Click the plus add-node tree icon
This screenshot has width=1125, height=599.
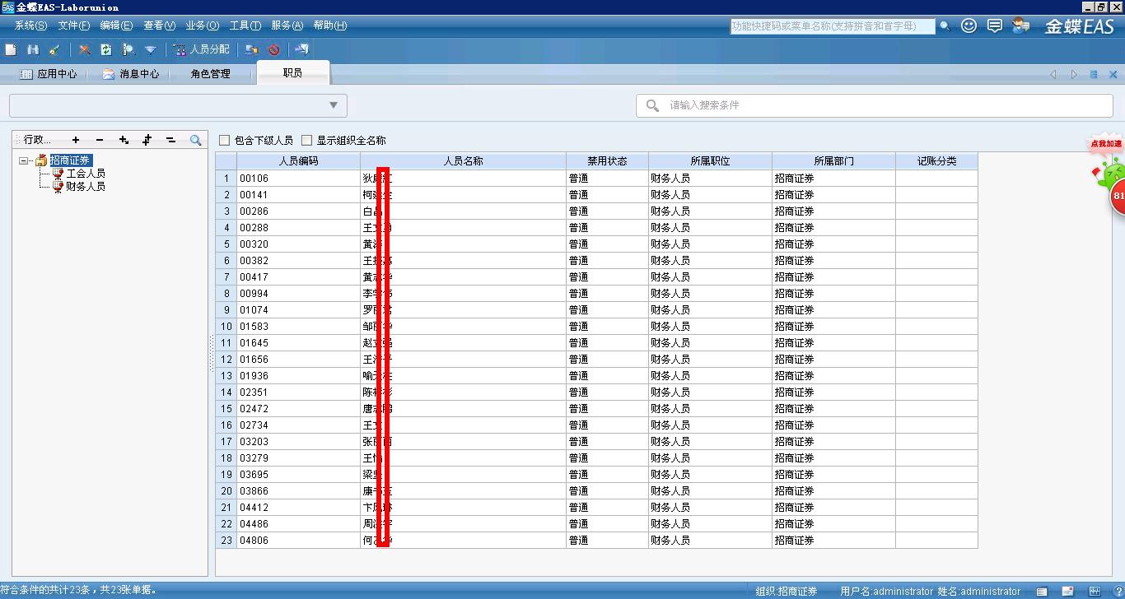coord(76,141)
